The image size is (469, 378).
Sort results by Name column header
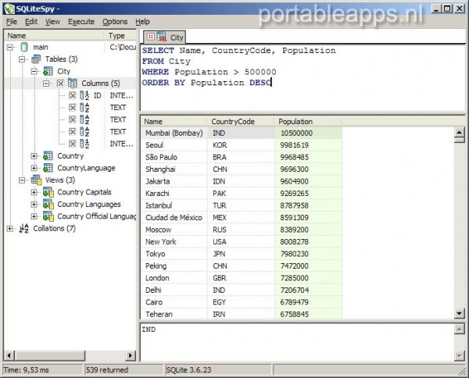click(x=174, y=121)
